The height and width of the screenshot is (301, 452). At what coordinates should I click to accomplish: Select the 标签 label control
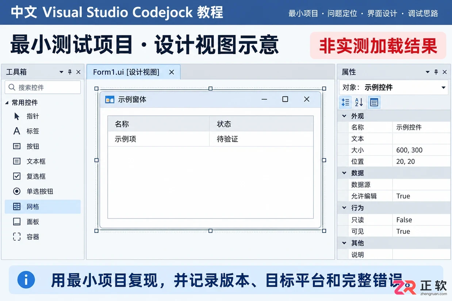43,131
